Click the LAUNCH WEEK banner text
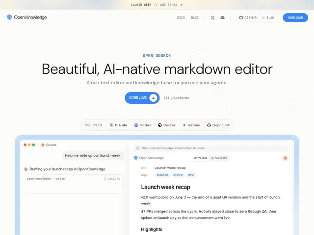The height and width of the screenshot is (235, 314). [x=141, y=5]
